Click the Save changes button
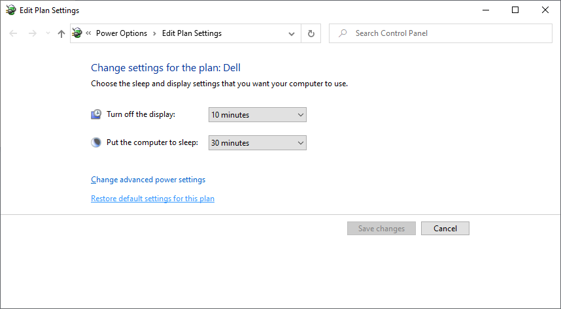Image resolution: width=561 pixels, height=309 pixels. [381, 229]
